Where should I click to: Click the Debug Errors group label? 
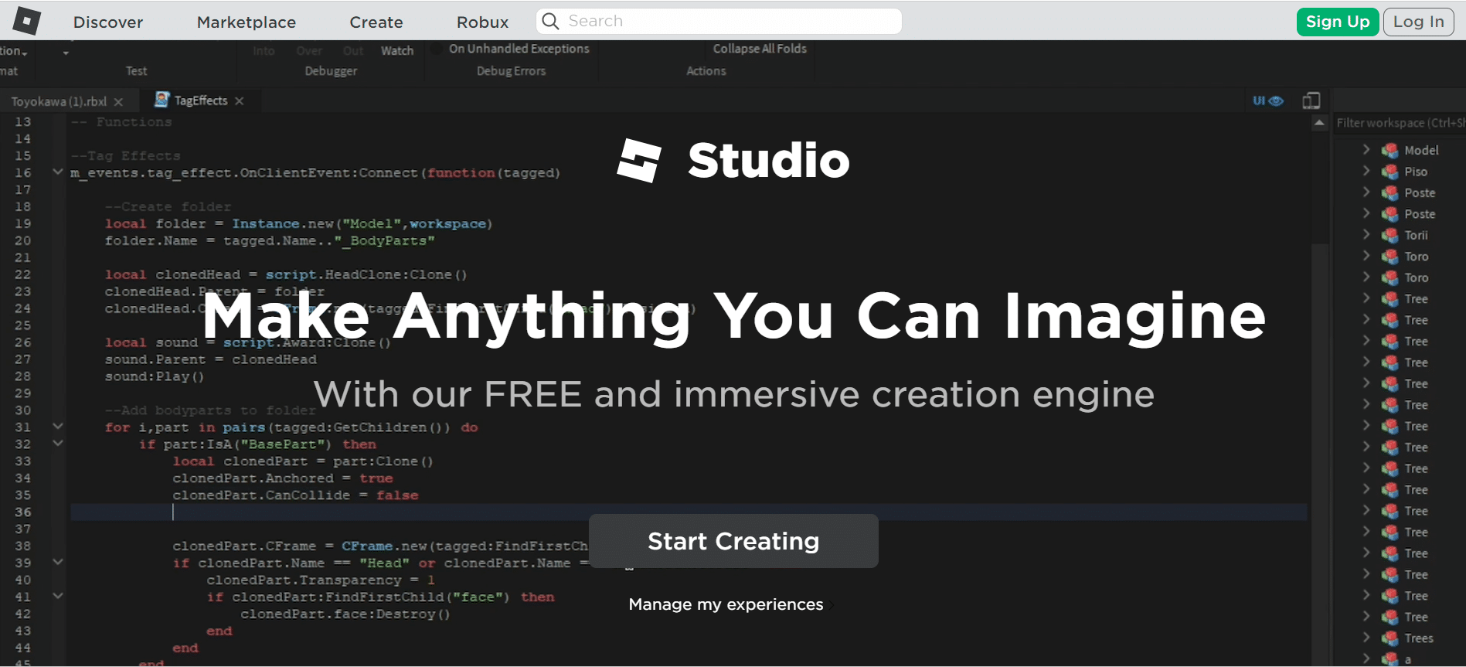(511, 71)
